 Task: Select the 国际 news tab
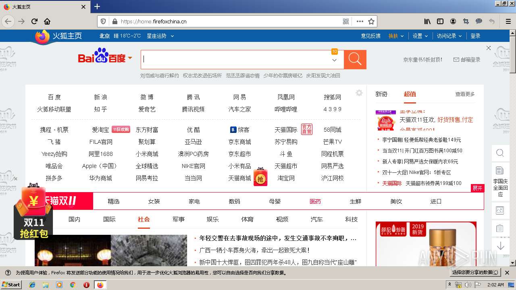click(109, 219)
